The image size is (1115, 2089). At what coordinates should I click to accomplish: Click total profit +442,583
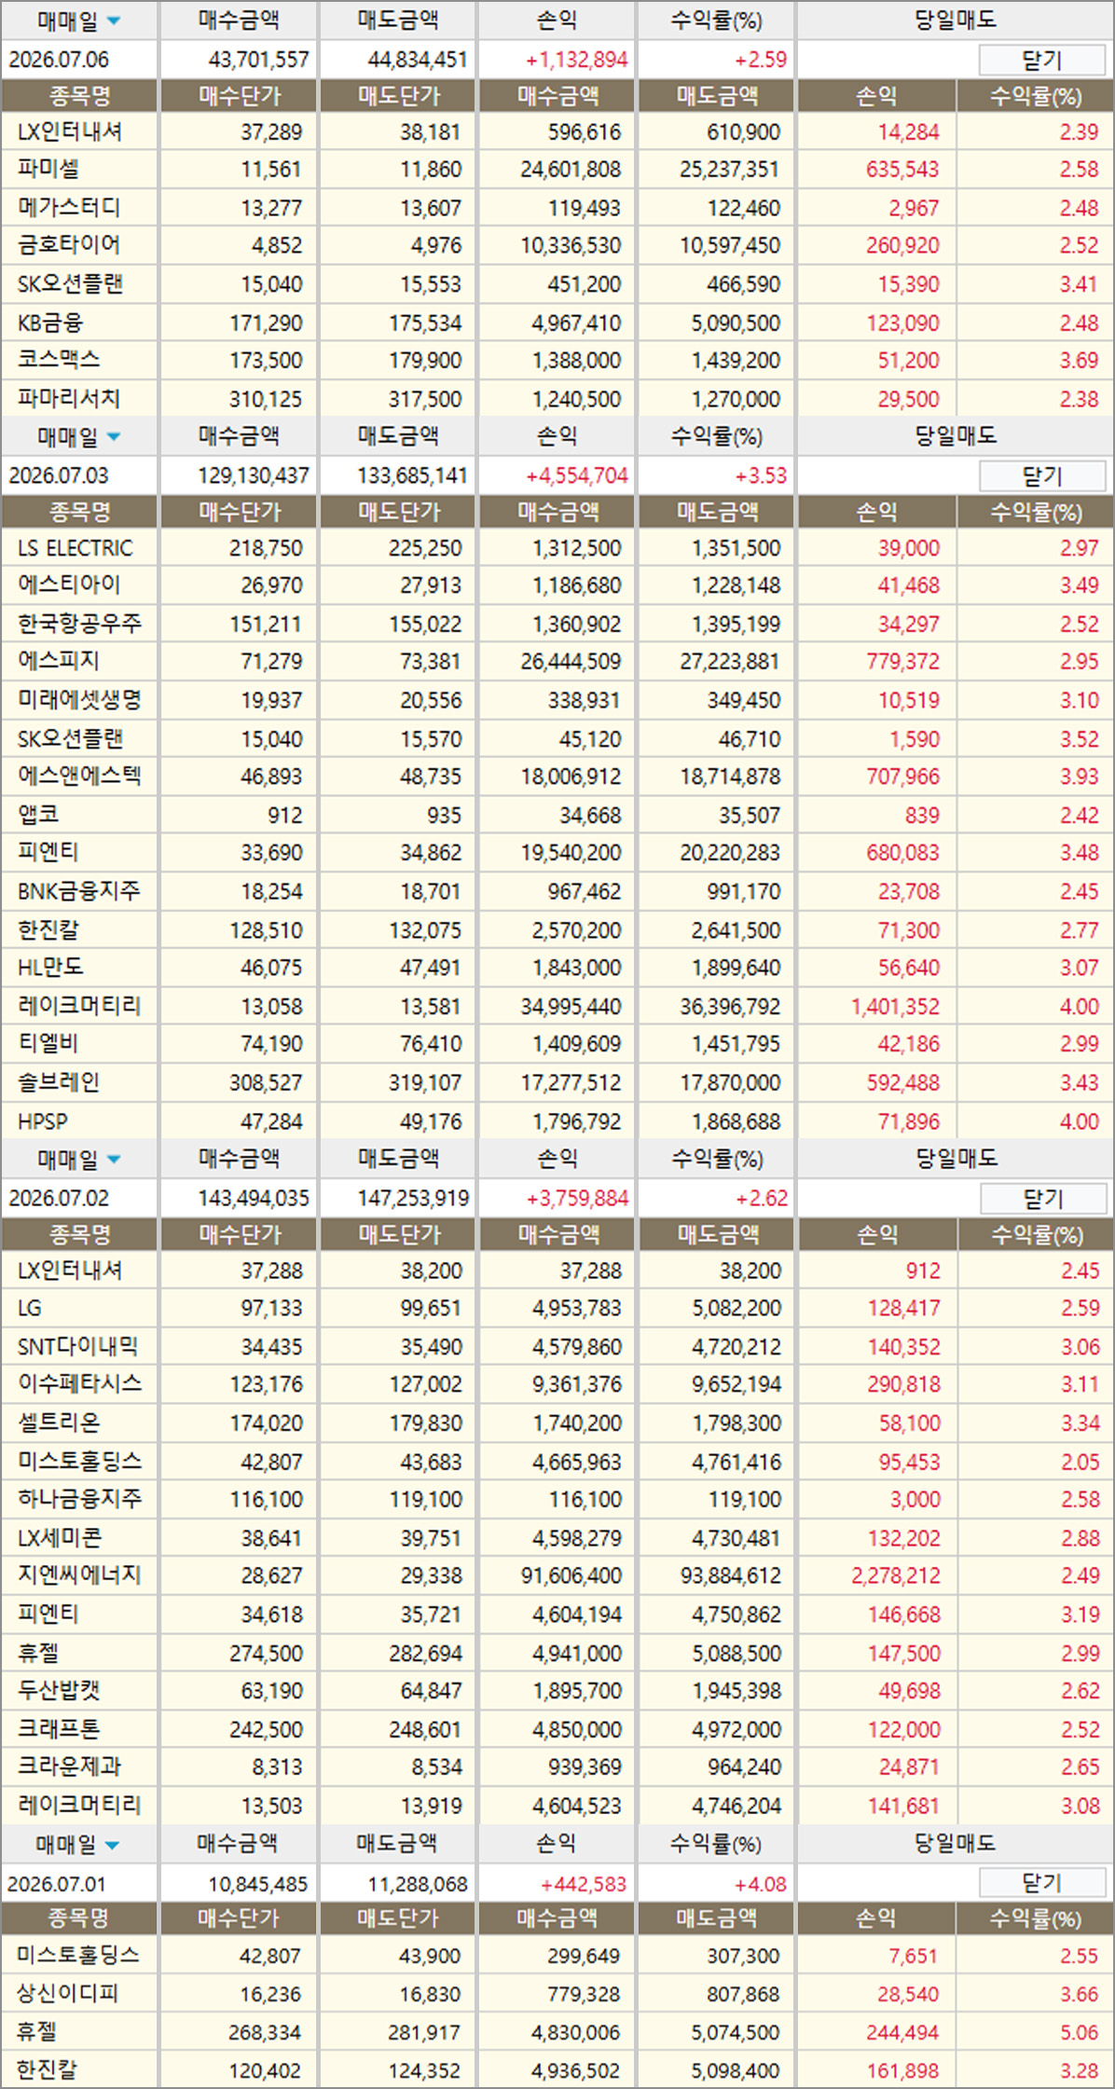coord(584,1884)
